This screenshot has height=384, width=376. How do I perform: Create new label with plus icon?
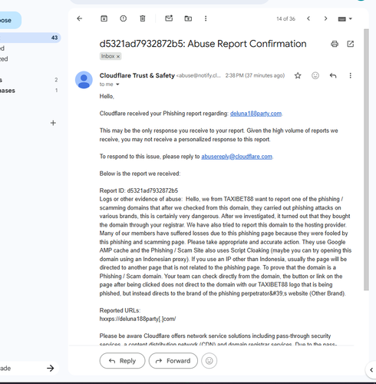(53, 123)
